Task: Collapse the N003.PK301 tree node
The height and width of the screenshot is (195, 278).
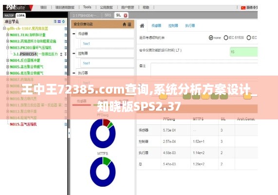Action: click(x=8, y=47)
